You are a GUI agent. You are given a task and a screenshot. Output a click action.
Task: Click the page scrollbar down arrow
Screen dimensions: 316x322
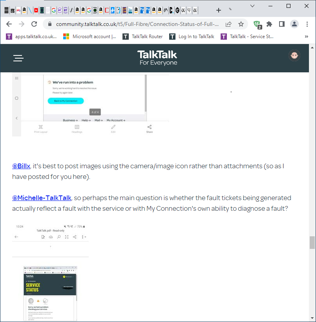(x=312, y=318)
